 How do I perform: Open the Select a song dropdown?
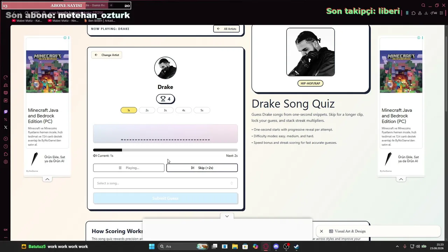tap(165, 183)
